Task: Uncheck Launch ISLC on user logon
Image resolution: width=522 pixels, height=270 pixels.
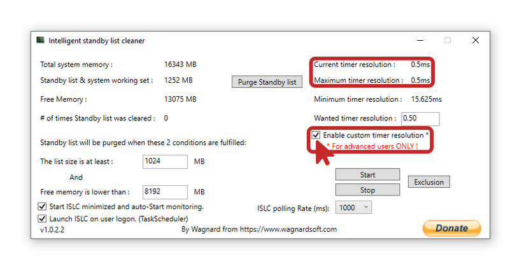Action: pos(43,218)
